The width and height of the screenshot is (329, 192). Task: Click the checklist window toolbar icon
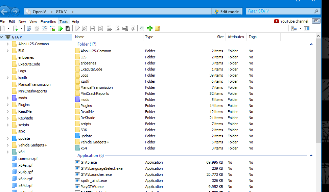click(x=45, y=28)
